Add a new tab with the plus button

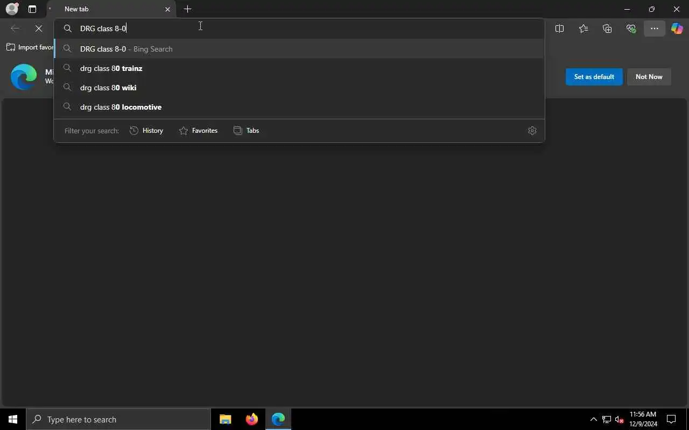[187, 9]
